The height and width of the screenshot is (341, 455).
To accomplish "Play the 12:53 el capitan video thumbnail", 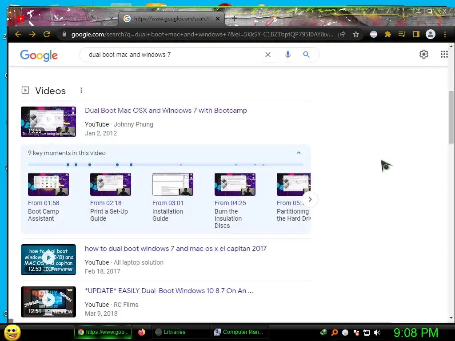I will (x=48, y=259).
